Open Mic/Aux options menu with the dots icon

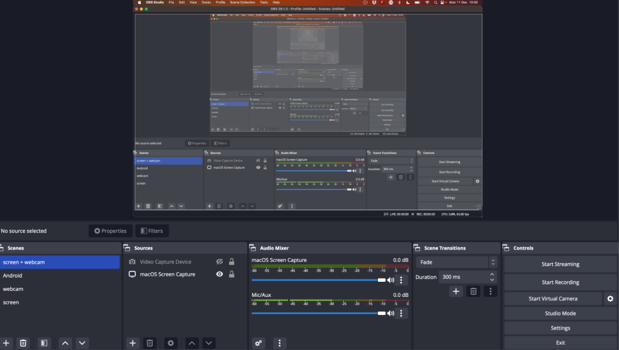point(401,313)
